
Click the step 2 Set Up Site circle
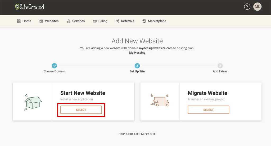(x=137, y=66)
